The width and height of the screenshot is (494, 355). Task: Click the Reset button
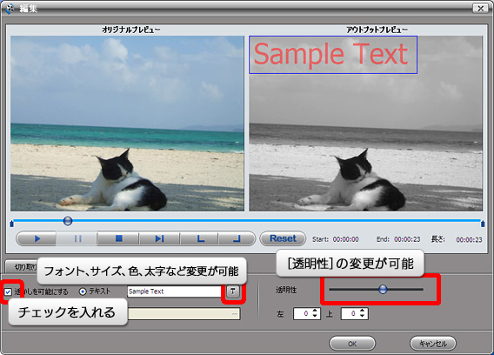(x=283, y=238)
